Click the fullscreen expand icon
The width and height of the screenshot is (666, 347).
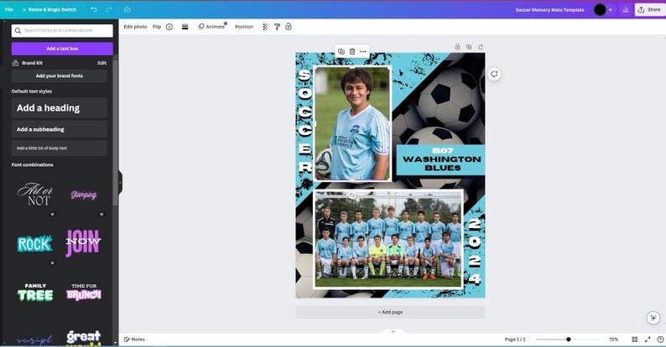[648, 339]
